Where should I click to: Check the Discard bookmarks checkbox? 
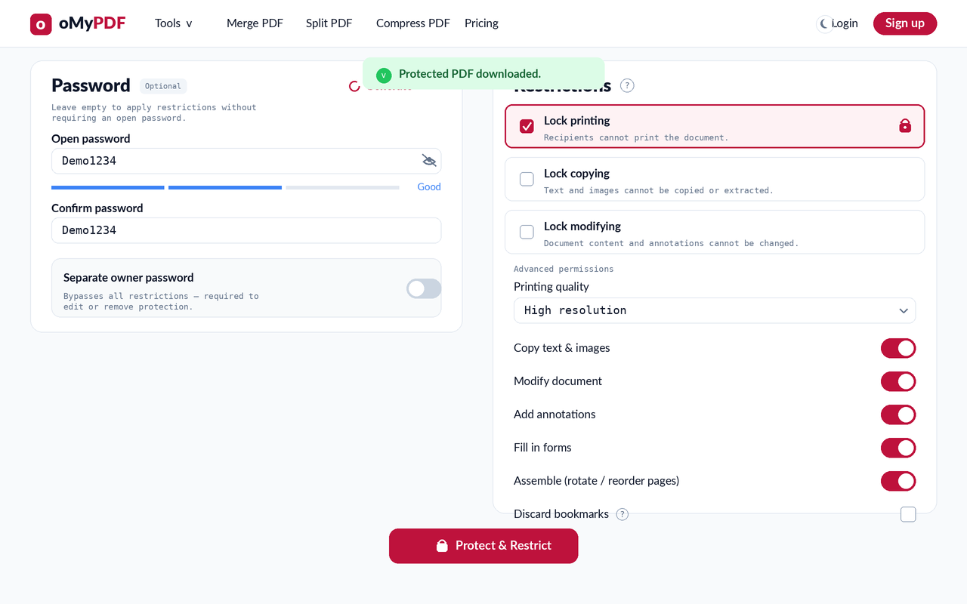[x=908, y=514]
